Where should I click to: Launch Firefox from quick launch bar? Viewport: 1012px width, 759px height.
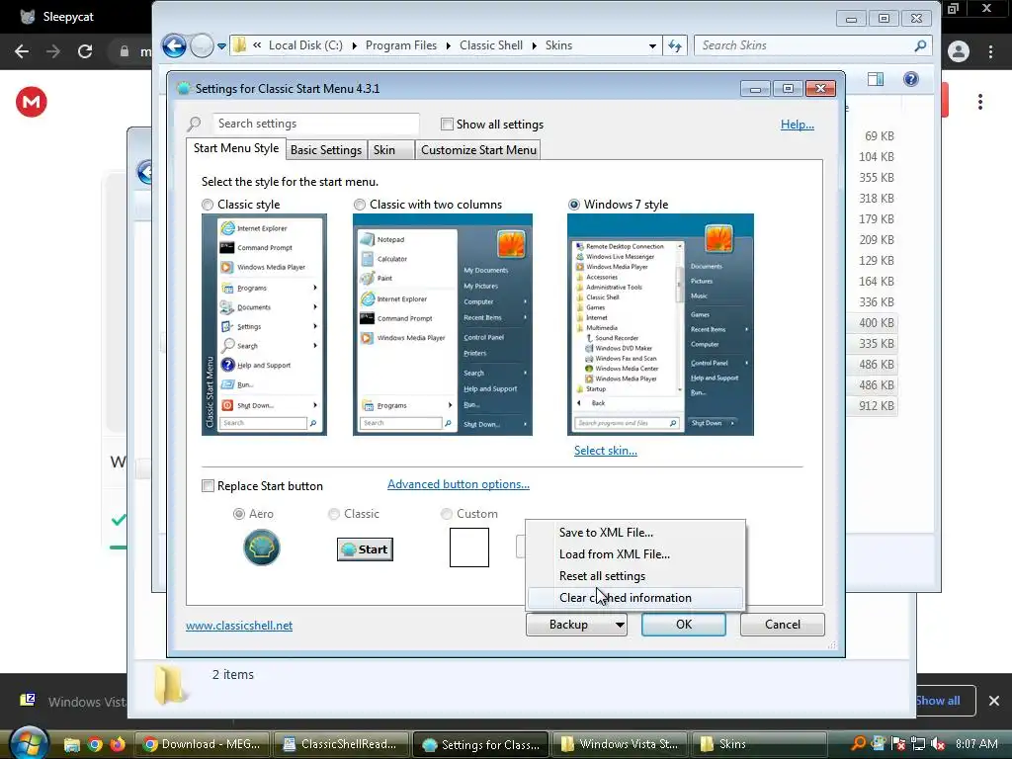pos(118,745)
